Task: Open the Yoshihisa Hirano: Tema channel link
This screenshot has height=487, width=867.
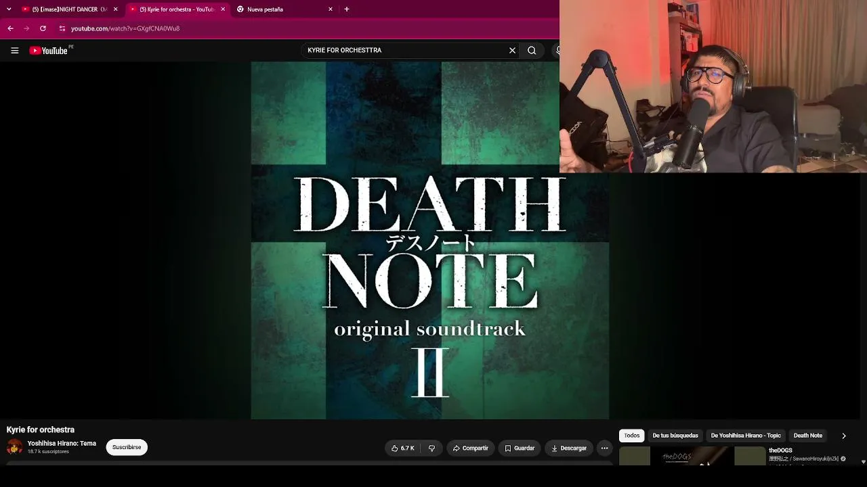Action: (x=62, y=444)
